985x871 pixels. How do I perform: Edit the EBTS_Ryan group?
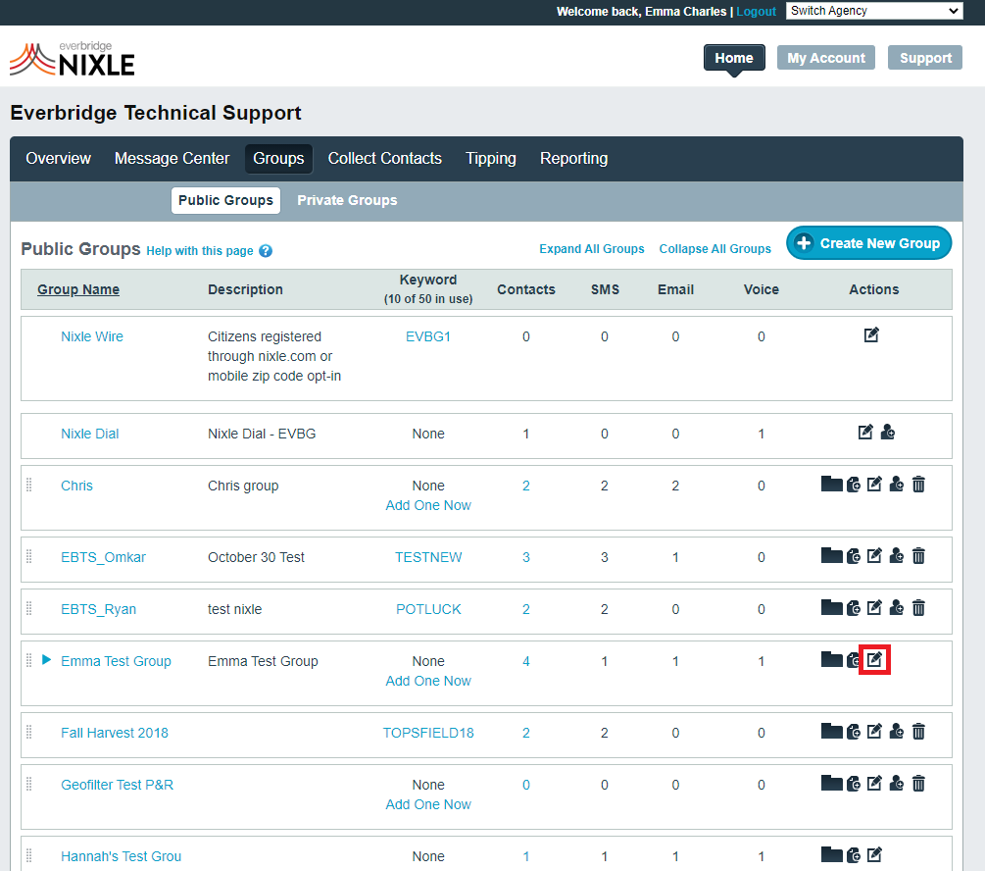point(874,608)
